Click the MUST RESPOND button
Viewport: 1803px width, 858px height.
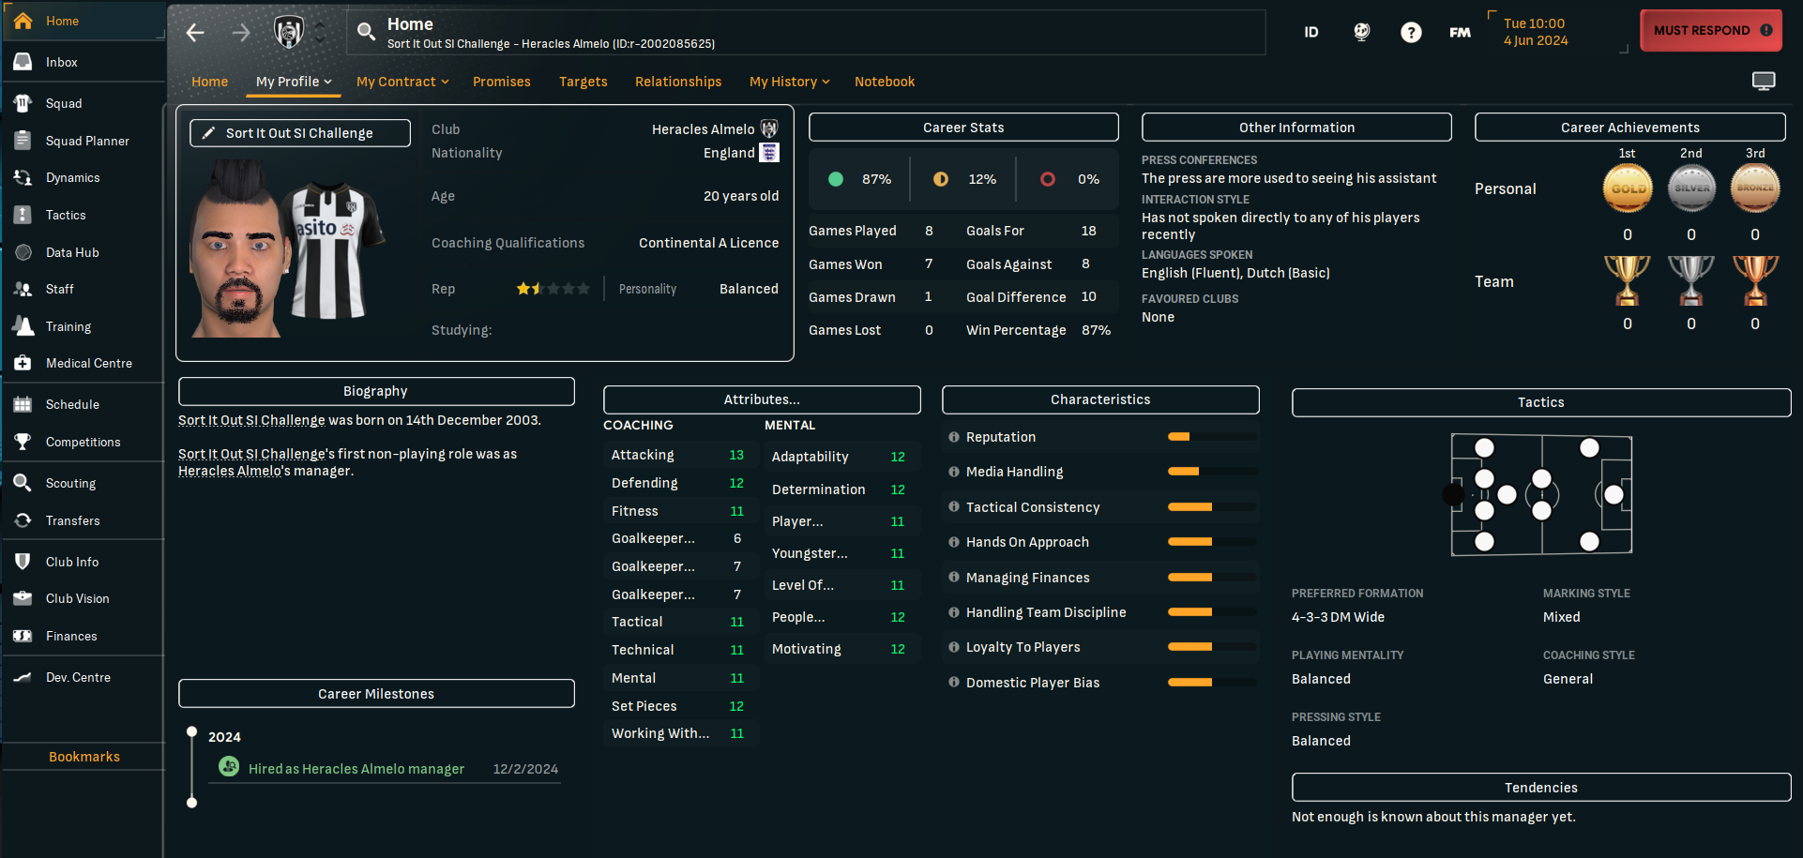pyautogui.click(x=1711, y=30)
